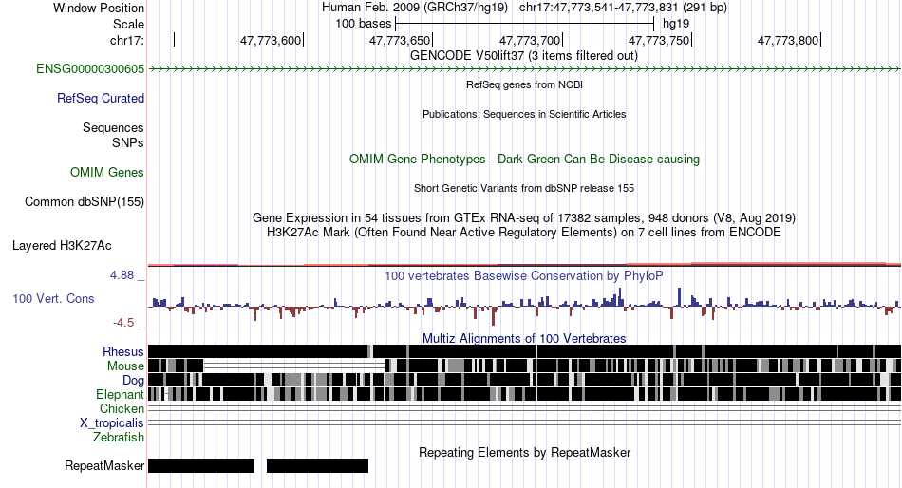
Task: Click the Human Feb. 2009 (GRCh37/hg19) text
Action: (x=415, y=8)
